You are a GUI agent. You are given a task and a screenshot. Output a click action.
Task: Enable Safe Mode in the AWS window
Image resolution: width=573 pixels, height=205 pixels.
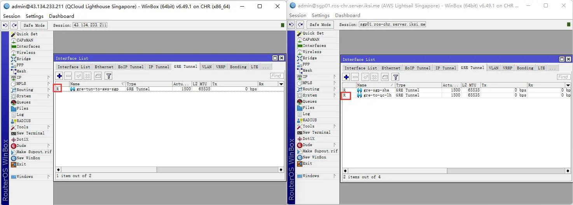click(x=320, y=24)
